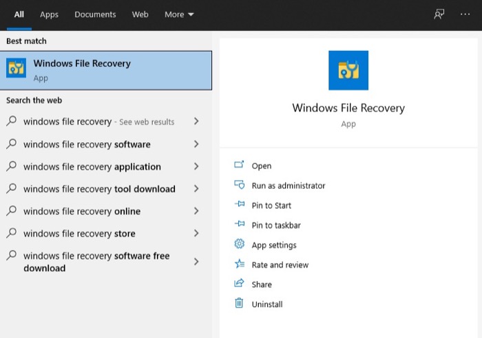Select 'windows file recovery application' suggestion

pyautogui.click(x=106, y=166)
